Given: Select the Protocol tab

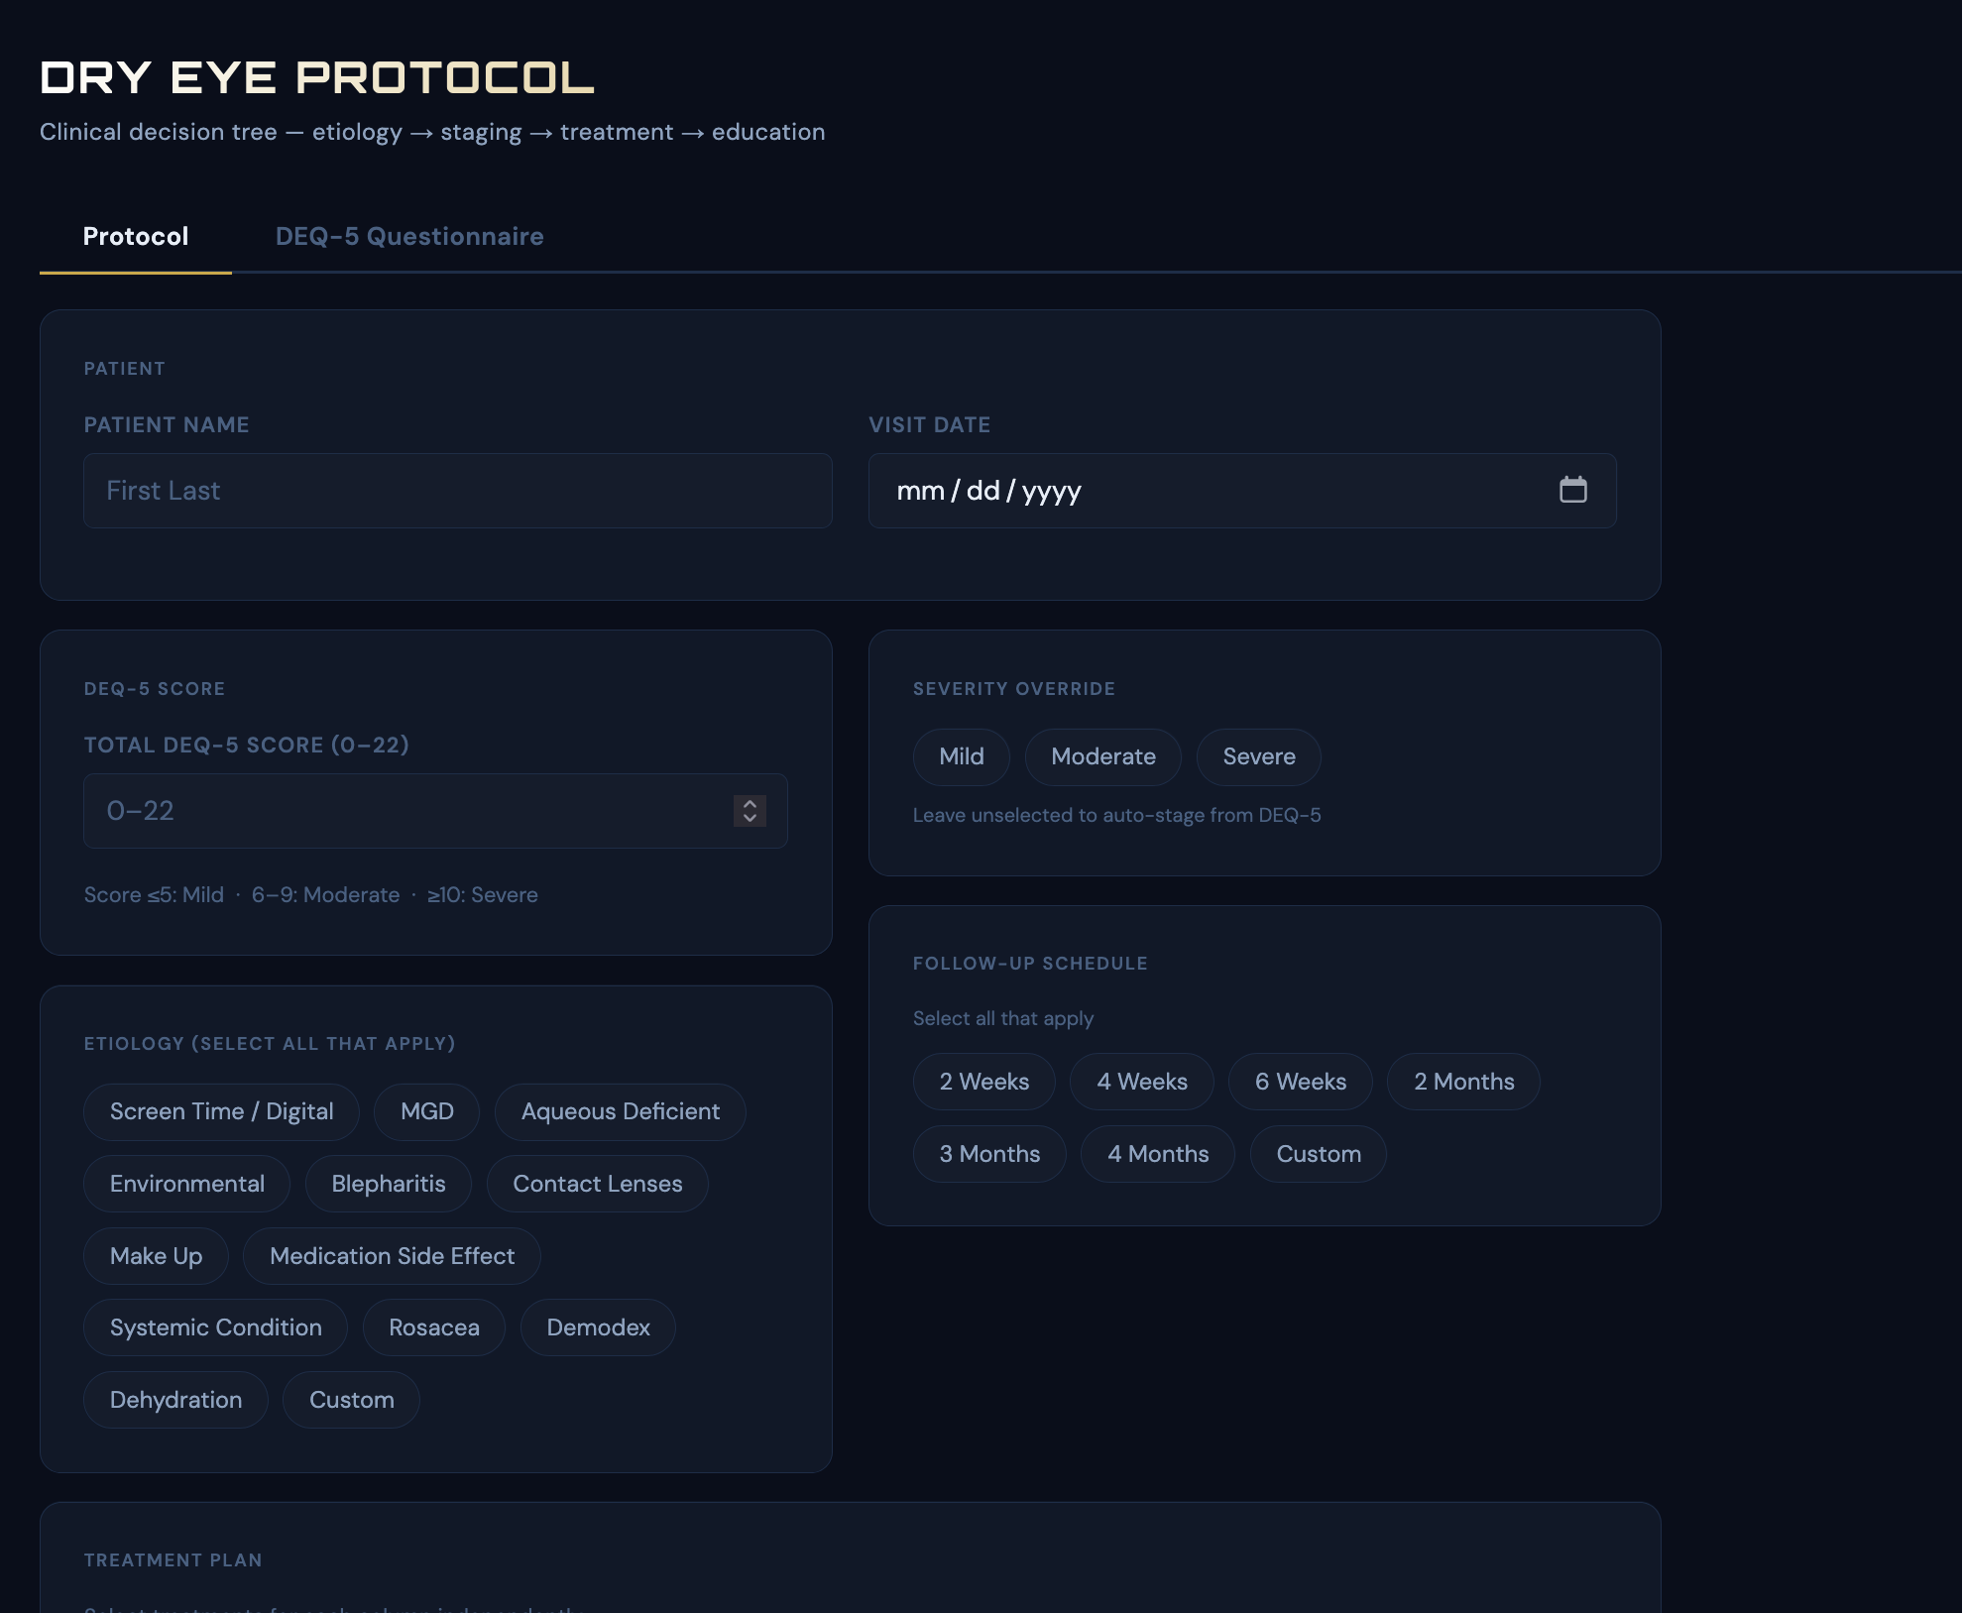Looking at the screenshot, I should click(x=136, y=236).
